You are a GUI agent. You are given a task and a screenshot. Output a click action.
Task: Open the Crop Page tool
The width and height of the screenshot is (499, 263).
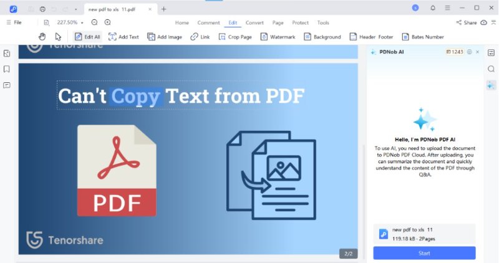coord(235,37)
